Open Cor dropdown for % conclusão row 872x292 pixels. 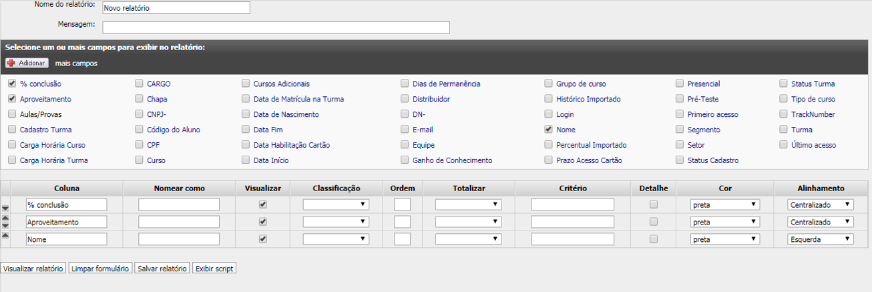click(x=725, y=204)
